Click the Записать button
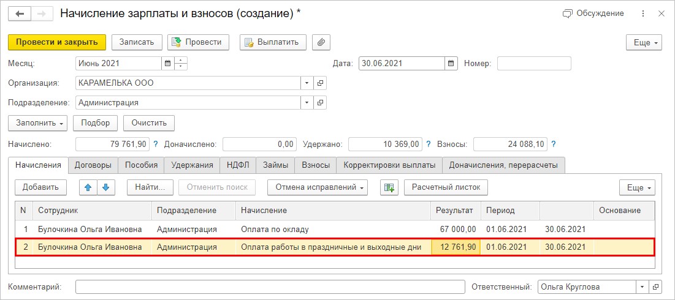Viewport: 675px width, 300px height. 137,42
